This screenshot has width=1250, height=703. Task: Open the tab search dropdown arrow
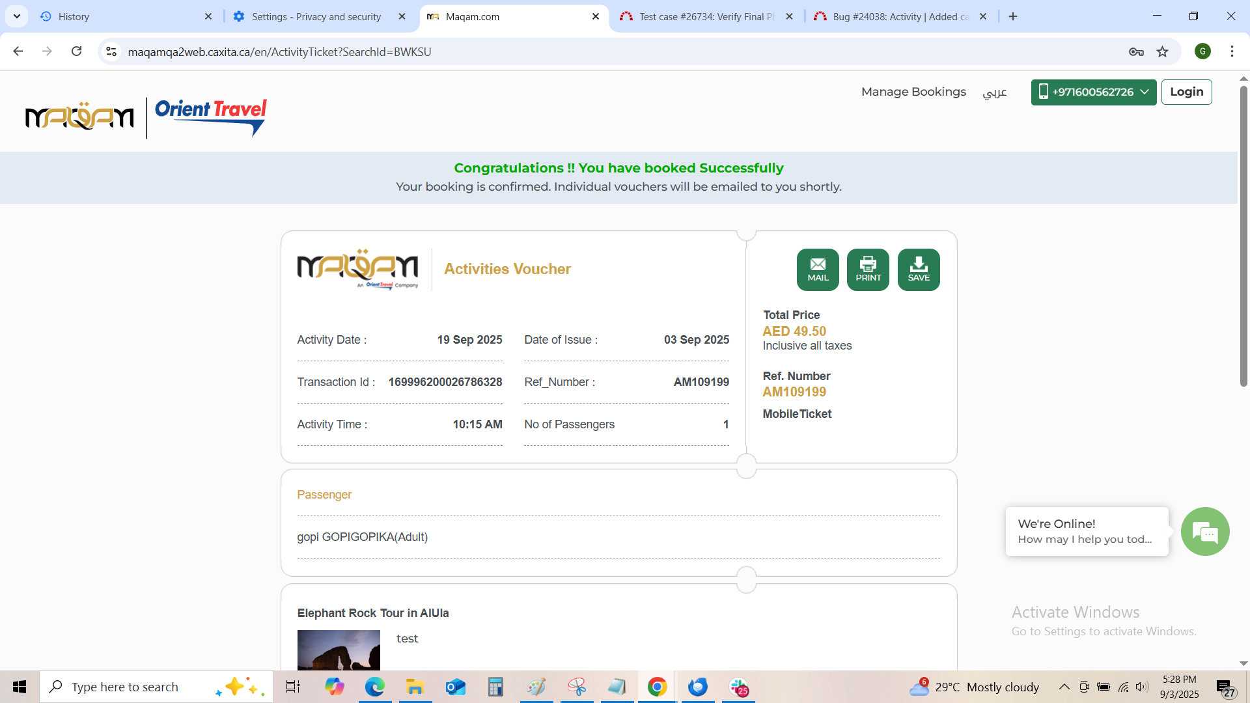pyautogui.click(x=17, y=16)
